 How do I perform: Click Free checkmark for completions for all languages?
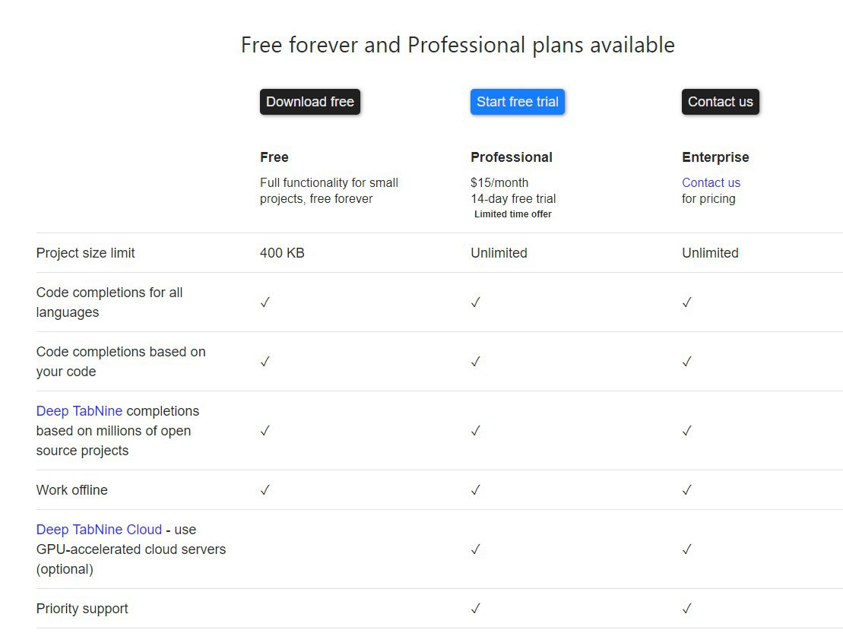pos(265,302)
